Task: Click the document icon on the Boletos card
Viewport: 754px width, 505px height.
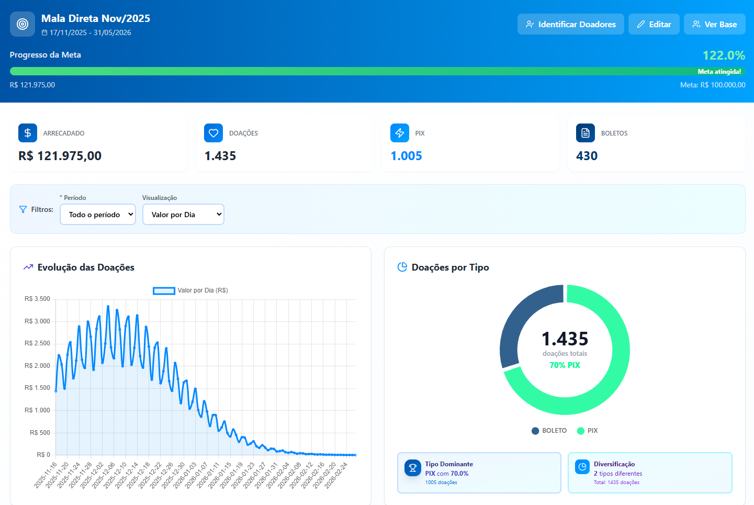Action: (x=586, y=133)
